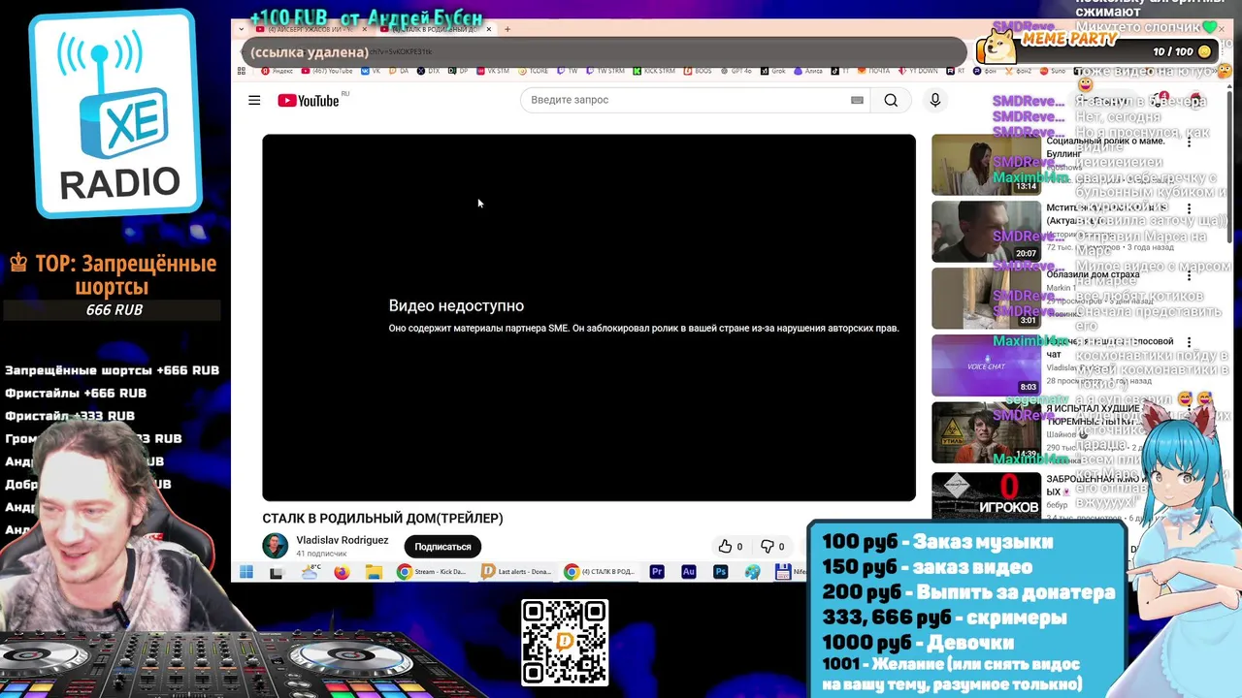Click the Подписаться subscribe button

pyautogui.click(x=442, y=547)
